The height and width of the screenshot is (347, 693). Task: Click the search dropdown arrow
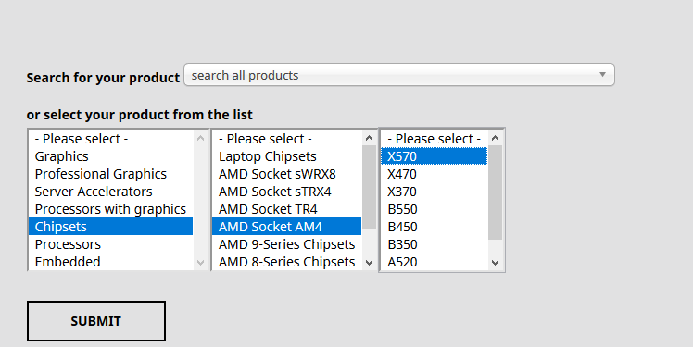coord(602,75)
